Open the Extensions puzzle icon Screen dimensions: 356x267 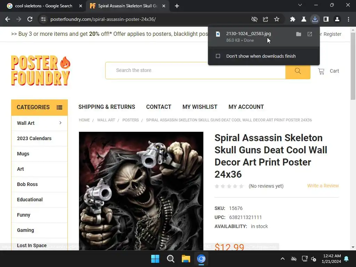coord(293,19)
